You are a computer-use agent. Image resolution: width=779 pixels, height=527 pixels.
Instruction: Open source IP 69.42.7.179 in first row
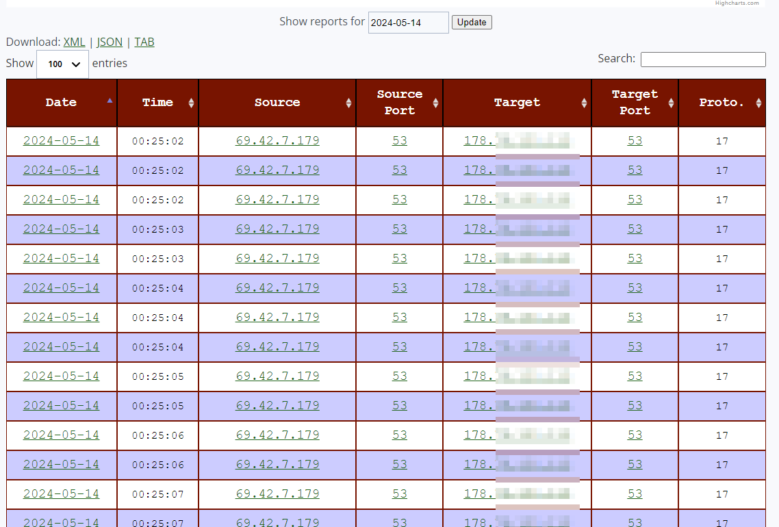[277, 141]
